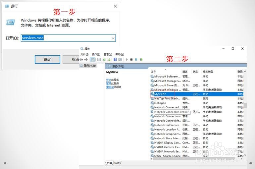
Task: Switch to the 标准 tab
Action: click(x=117, y=163)
